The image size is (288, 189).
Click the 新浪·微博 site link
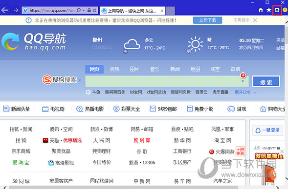(x=102, y=130)
